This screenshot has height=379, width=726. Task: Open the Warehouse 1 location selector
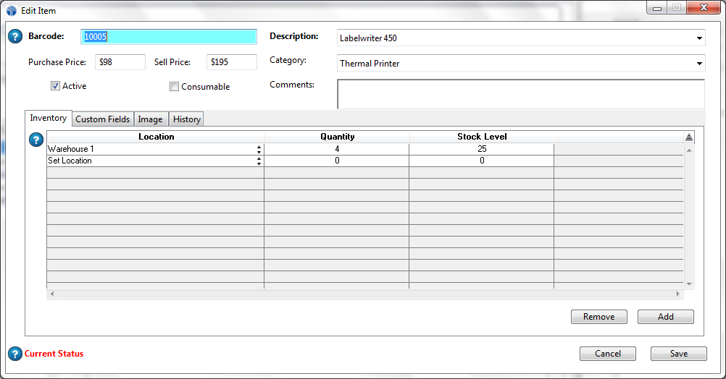(x=259, y=149)
